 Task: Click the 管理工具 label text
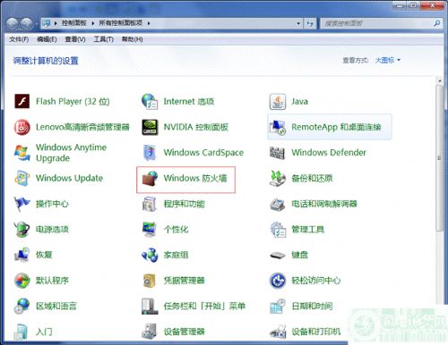[308, 229]
